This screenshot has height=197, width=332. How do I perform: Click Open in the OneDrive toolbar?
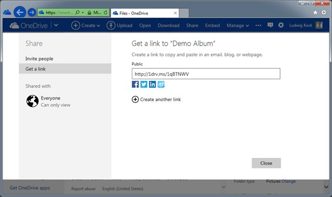tap(145, 25)
